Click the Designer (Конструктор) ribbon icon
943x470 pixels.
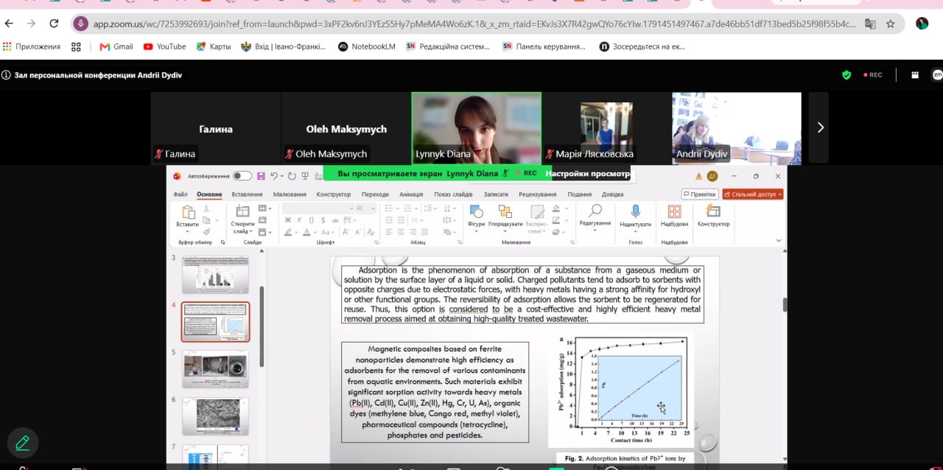[713, 211]
